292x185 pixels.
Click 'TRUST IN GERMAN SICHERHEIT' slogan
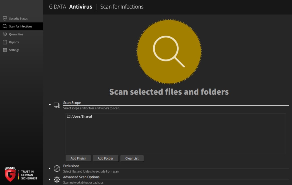point(29,175)
